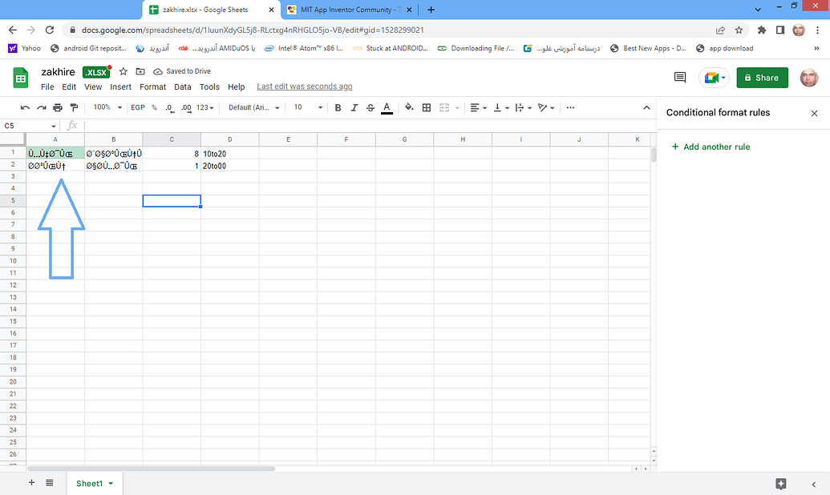Click the C5 name box field
This screenshot has width=830, height=495.
(x=28, y=126)
